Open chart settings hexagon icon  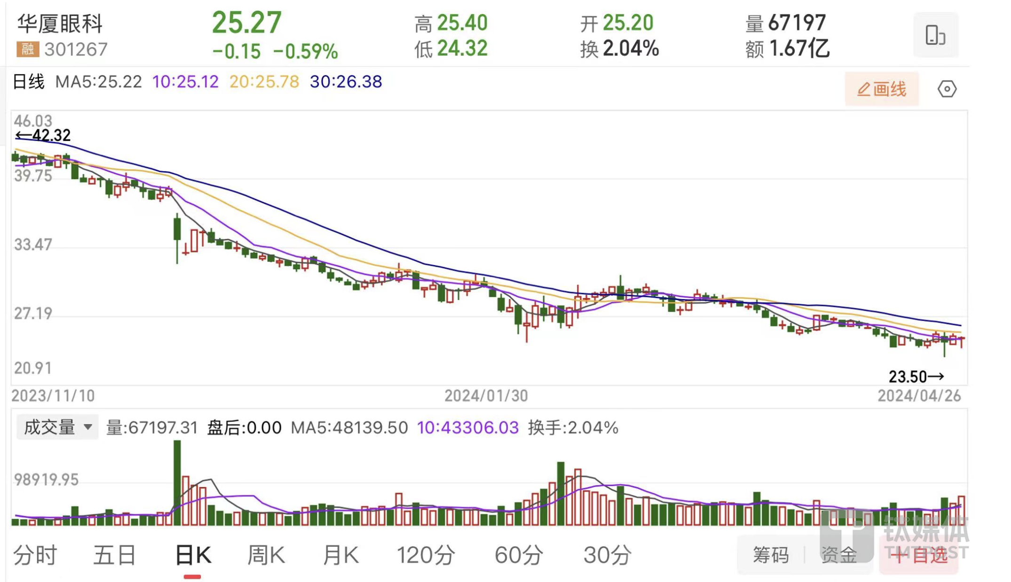click(x=947, y=89)
